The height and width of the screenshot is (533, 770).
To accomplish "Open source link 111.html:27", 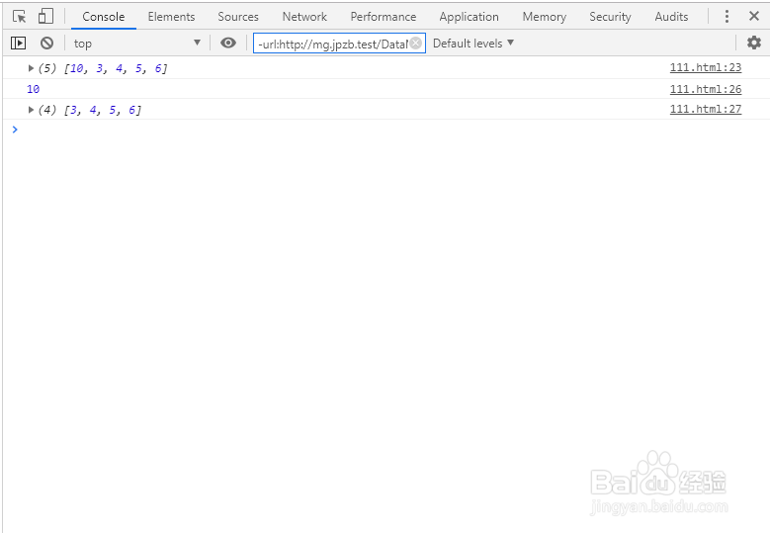I will [706, 109].
